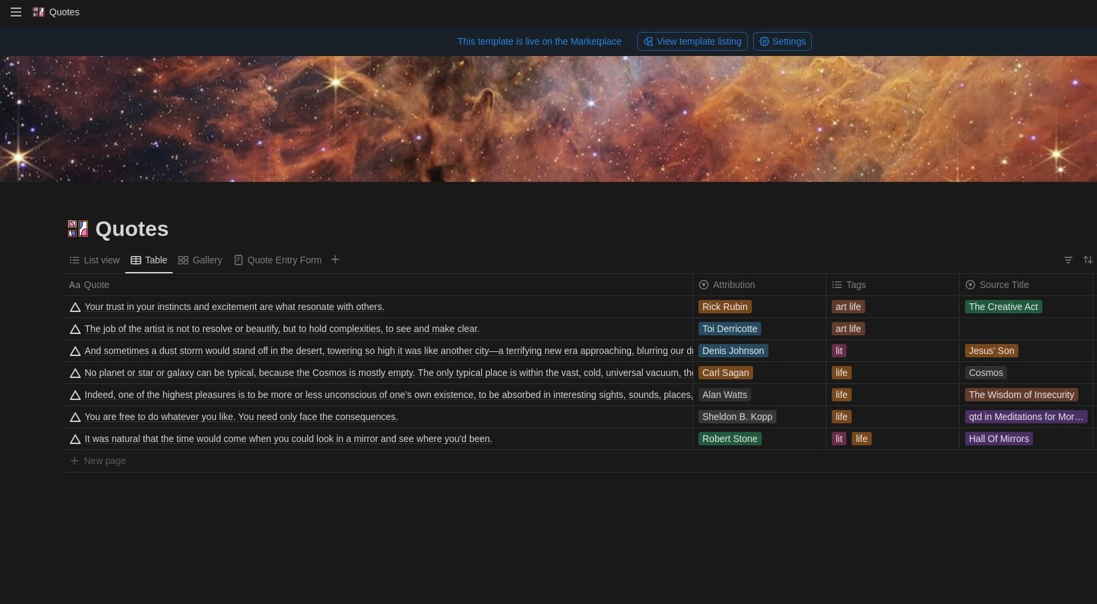Open quote 'No planet or star or galaxy...'
This screenshot has width=1097, height=604.
point(389,373)
